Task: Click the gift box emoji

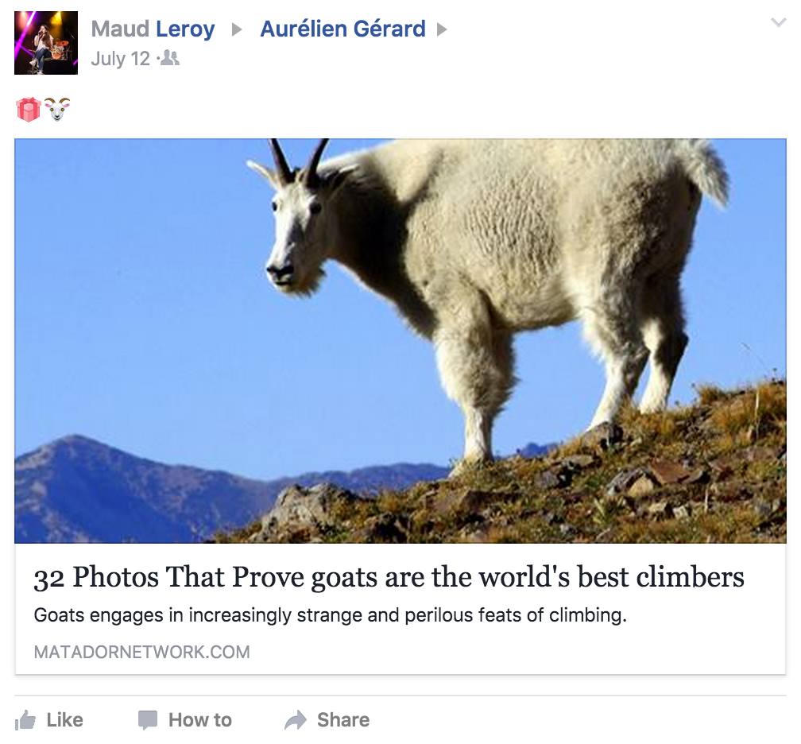Action: [x=28, y=110]
